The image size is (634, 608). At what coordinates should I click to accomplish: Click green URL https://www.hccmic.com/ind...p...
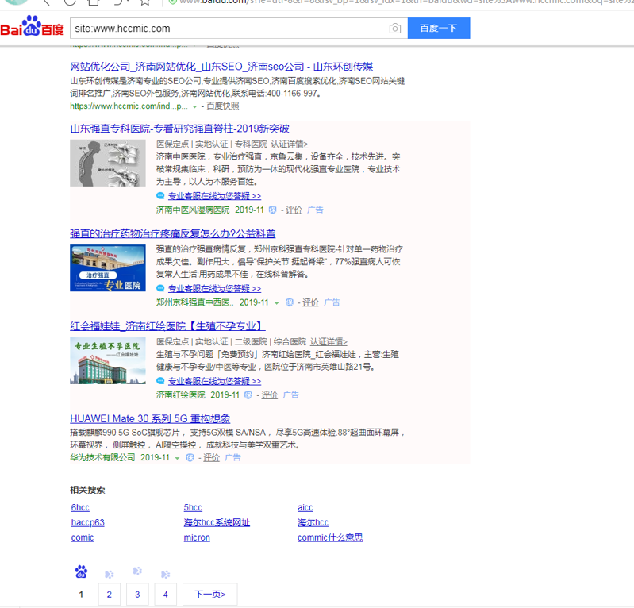coord(129,106)
